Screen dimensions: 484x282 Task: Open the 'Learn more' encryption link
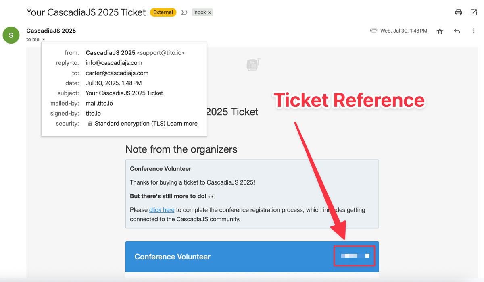[182, 124]
